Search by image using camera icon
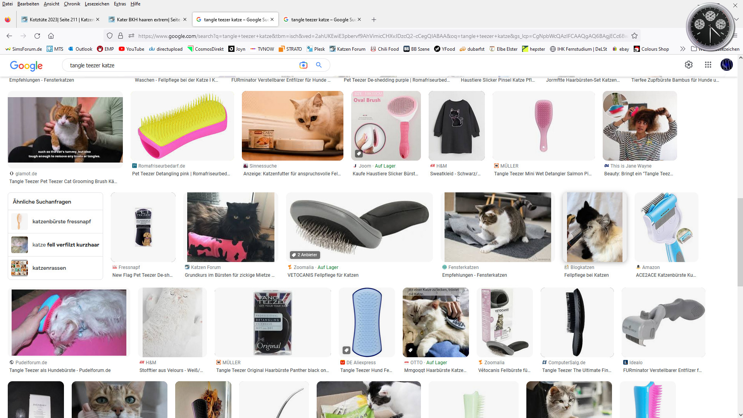Viewport: 743px width, 418px height. coord(303,65)
